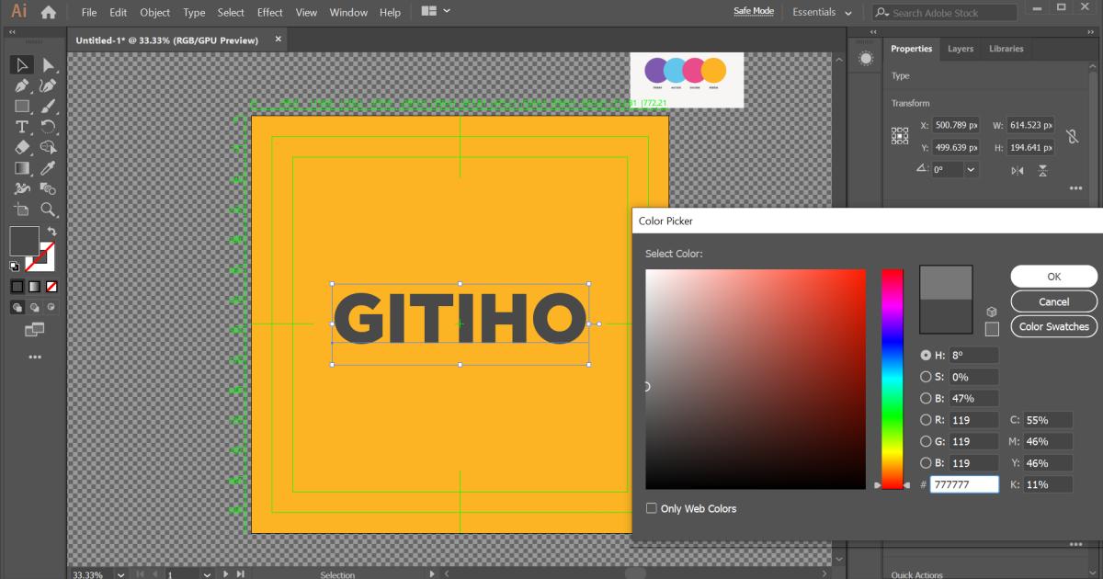Screen dimensions: 1103x579
Task: Switch to the Layers tab
Action: [961, 49]
